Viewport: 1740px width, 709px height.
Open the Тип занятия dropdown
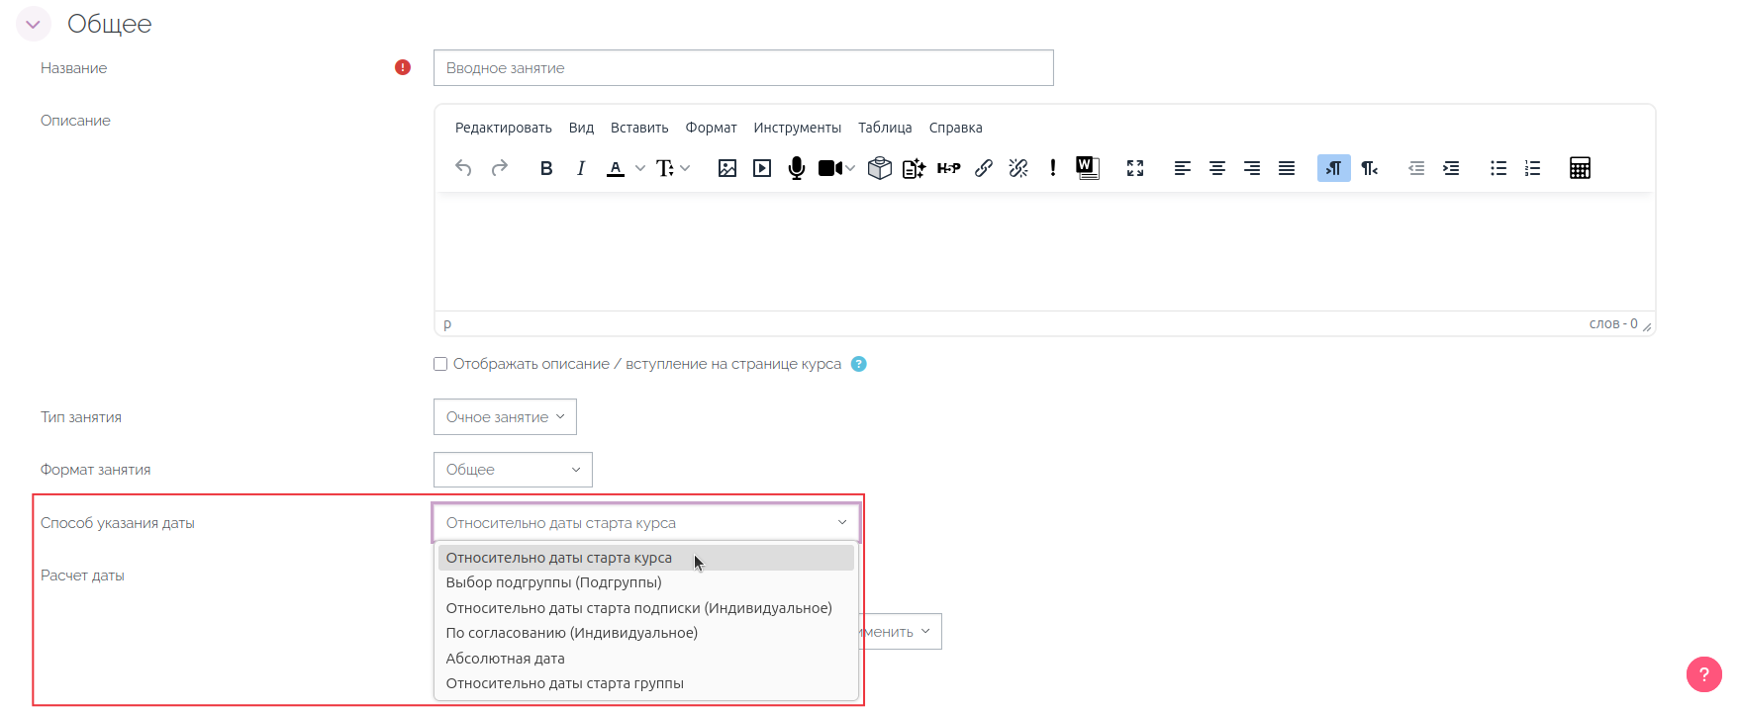505,417
